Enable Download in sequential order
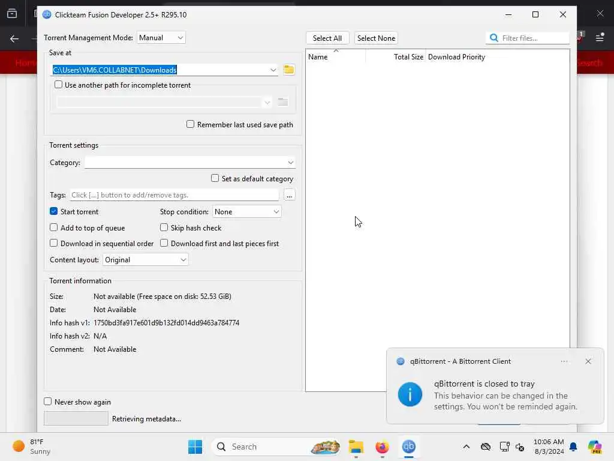 click(x=53, y=243)
